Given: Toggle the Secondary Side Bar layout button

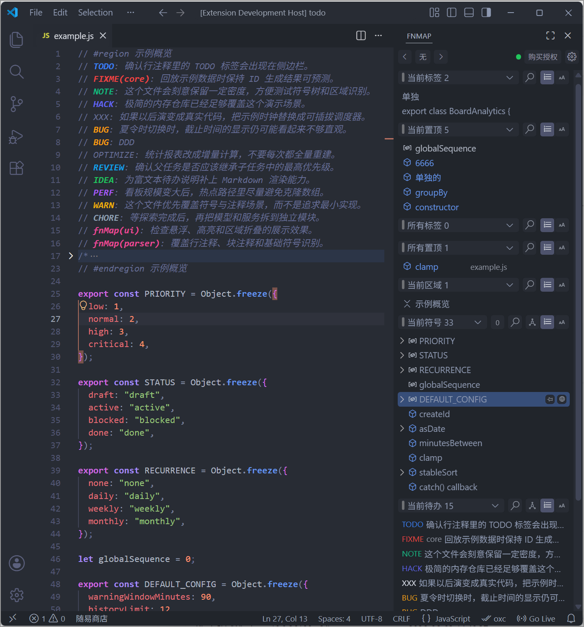Looking at the screenshot, I should [486, 13].
